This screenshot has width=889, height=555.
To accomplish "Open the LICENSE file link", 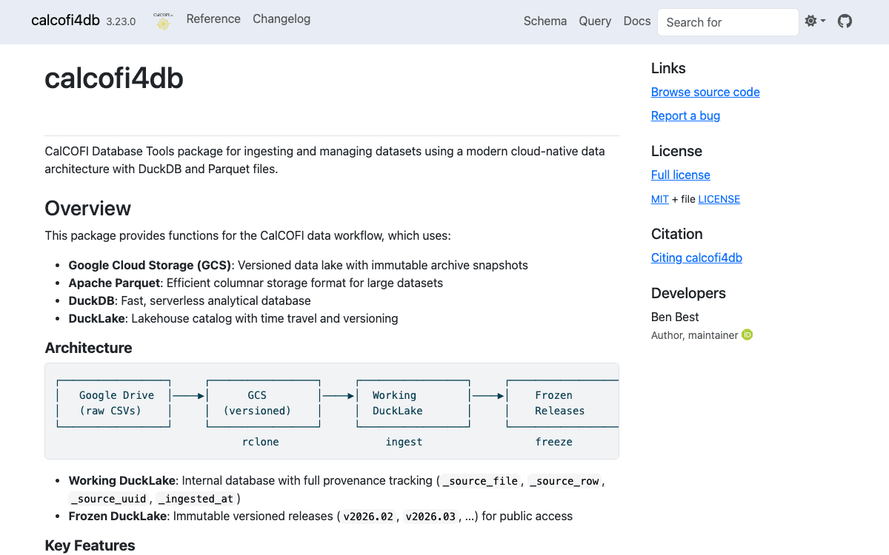I will 719,199.
